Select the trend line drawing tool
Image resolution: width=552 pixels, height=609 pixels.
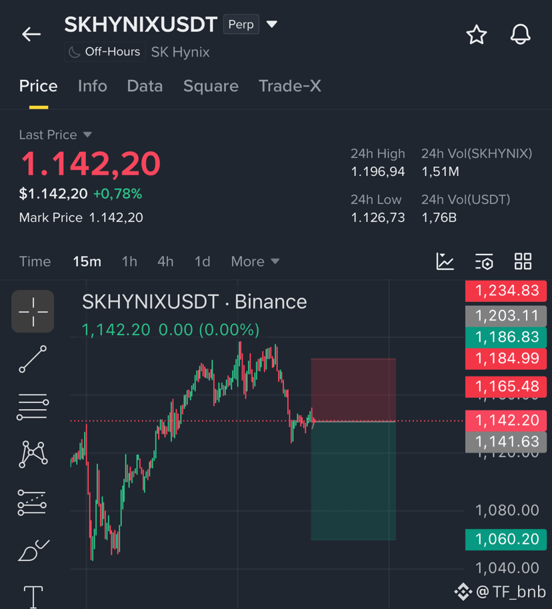click(x=33, y=359)
